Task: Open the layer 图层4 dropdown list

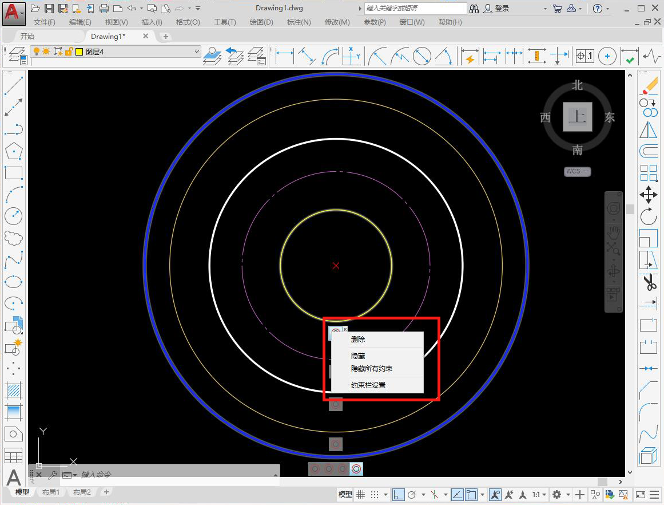Action: tap(197, 52)
